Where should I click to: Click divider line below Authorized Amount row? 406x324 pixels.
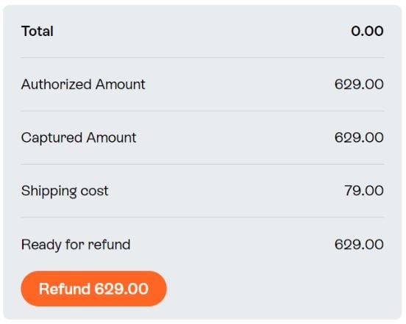pos(202,111)
